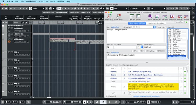This screenshot has width=196, height=105.
Task: Open the color tool dropdown arrow
Action: (104, 9)
